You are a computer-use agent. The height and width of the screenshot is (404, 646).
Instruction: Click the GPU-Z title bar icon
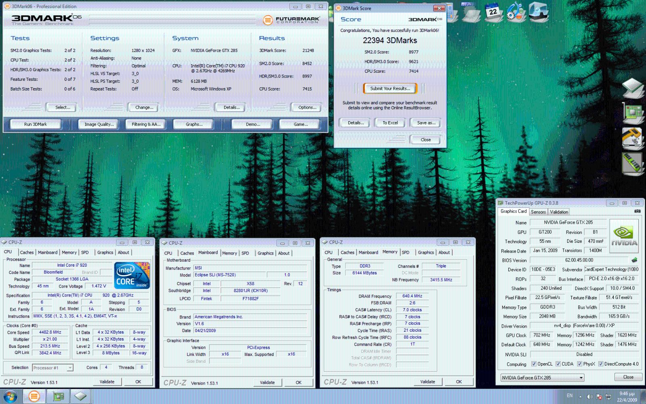click(x=501, y=203)
